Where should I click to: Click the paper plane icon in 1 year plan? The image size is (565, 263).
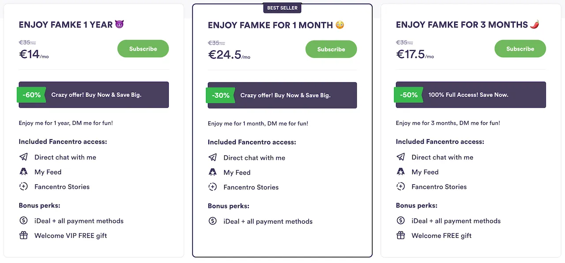coord(23,157)
